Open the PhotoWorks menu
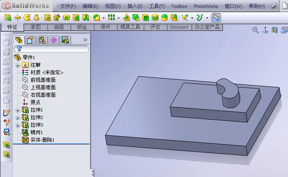This screenshot has width=288, height=177. [x=206, y=6]
